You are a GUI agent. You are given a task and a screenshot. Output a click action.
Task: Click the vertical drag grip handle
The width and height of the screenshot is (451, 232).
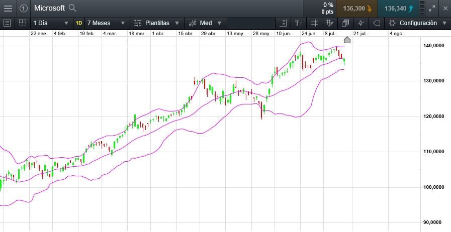pyautogui.click(x=422, y=9)
